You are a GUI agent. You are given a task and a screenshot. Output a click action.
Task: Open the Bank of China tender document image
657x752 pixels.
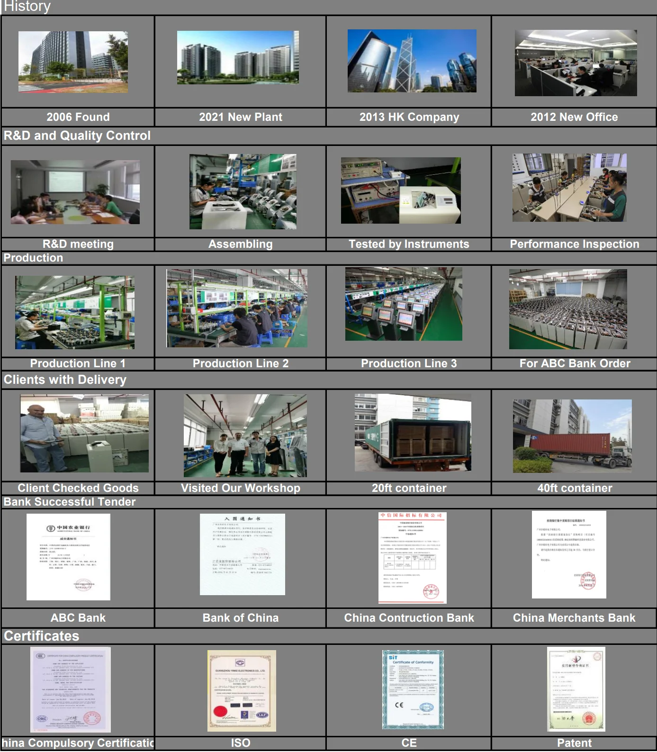coord(243,554)
